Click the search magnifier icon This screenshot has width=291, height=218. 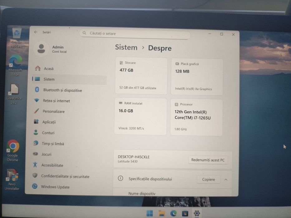pos(84,33)
